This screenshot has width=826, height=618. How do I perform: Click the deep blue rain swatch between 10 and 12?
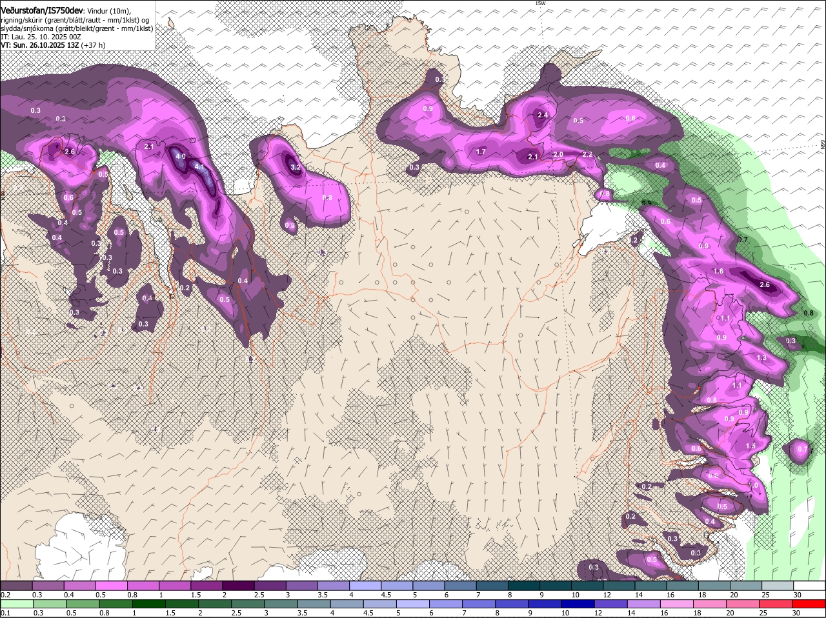[577, 604]
